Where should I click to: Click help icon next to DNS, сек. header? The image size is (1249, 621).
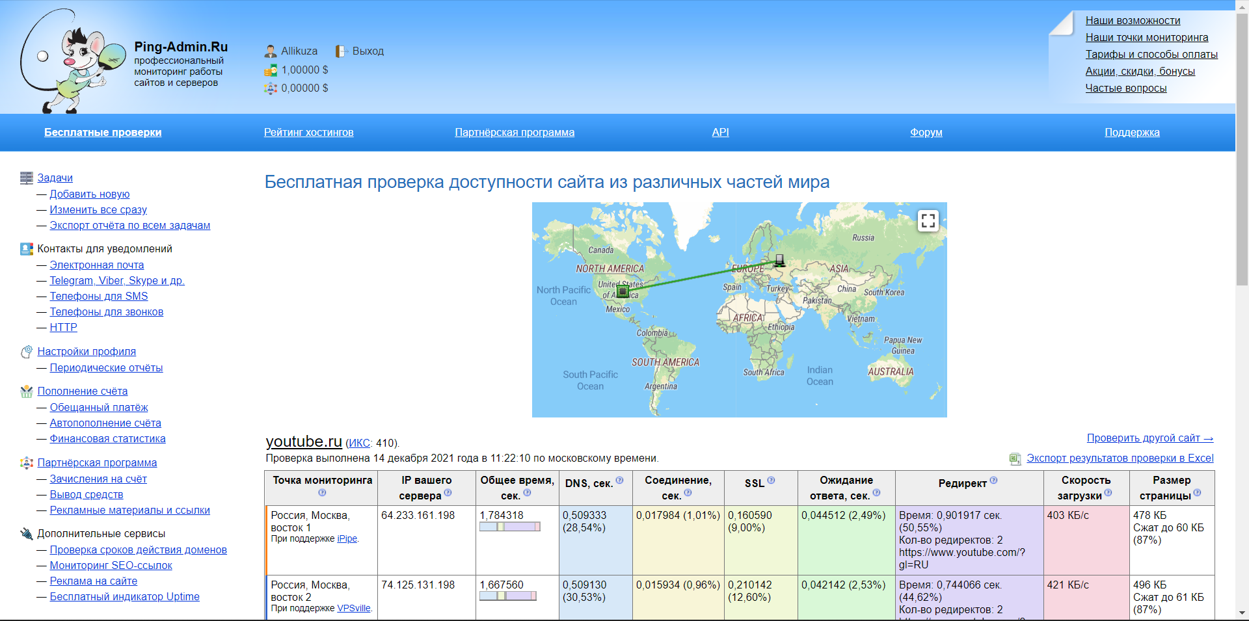619,481
